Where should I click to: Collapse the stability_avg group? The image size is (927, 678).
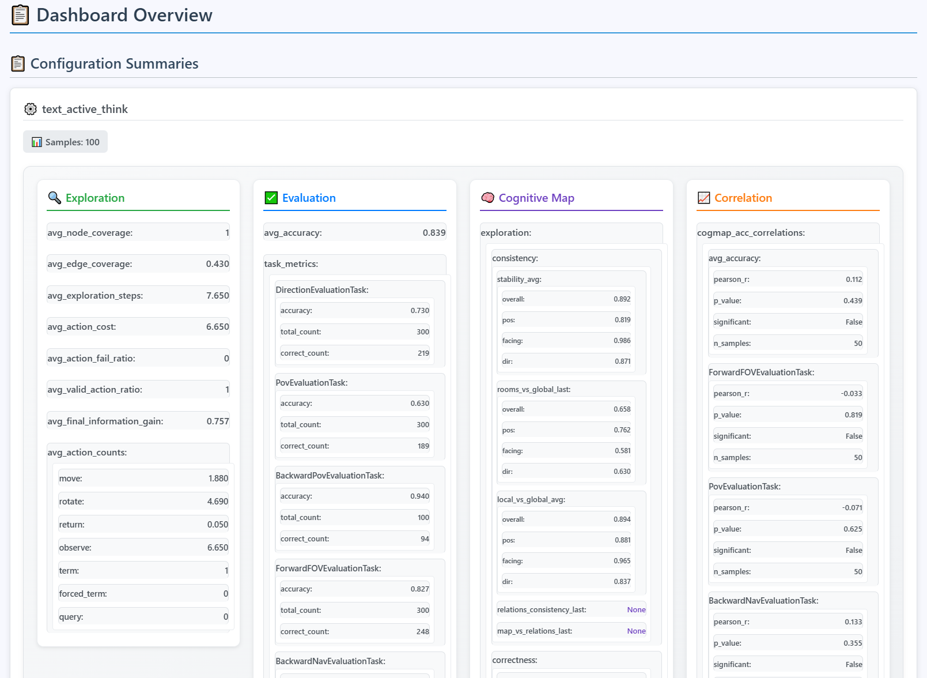click(x=519, y=280)
